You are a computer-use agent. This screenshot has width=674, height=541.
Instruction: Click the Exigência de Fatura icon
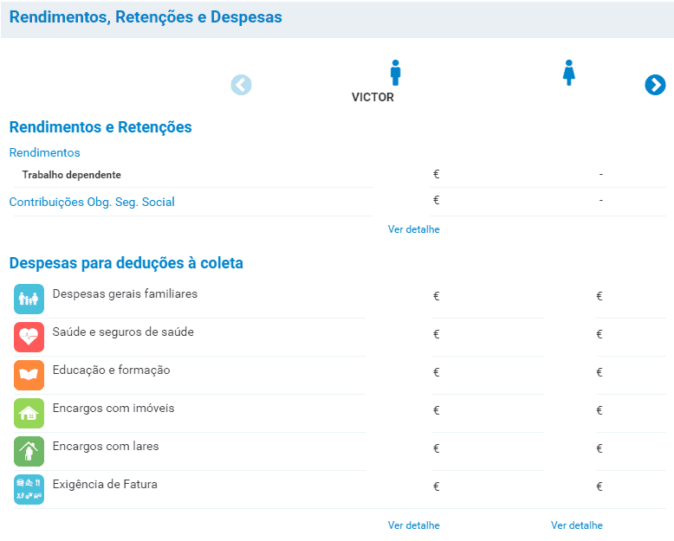click(x=29, y=489)
